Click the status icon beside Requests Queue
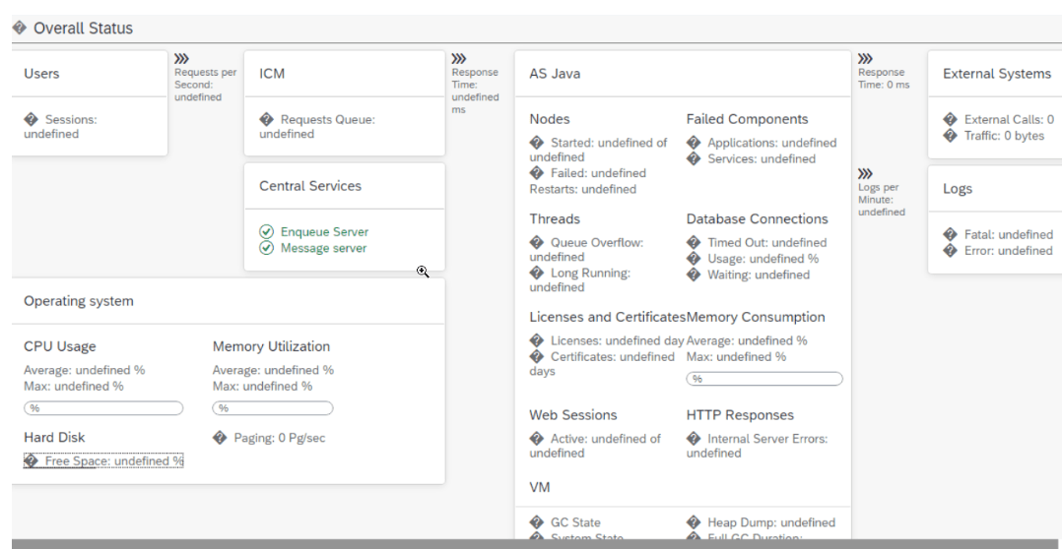Image resolution: width=1062 pixels, height=549 pixels. [267, 120]
